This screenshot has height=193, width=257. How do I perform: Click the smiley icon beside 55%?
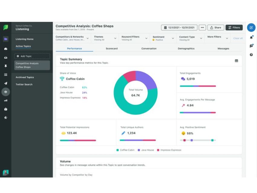[183, 133]
